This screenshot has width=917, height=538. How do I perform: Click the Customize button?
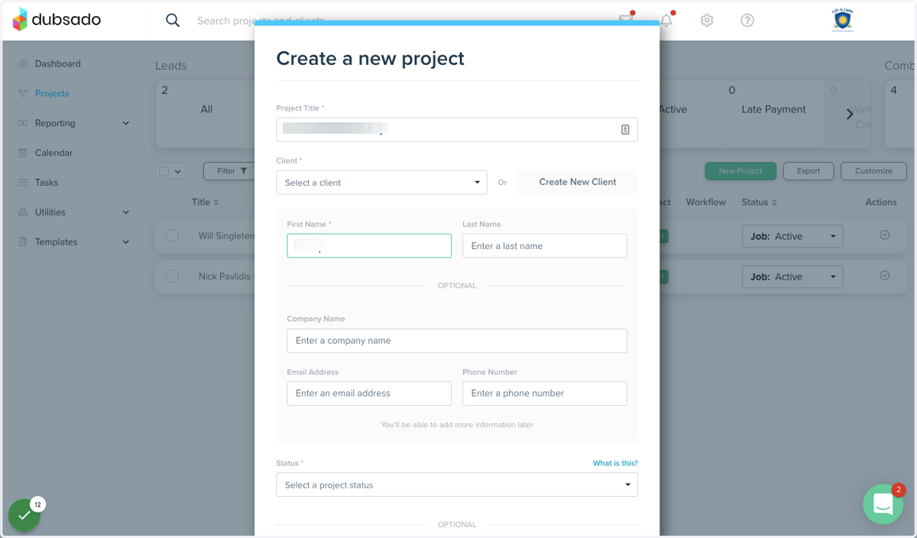(x=873, y=171)
